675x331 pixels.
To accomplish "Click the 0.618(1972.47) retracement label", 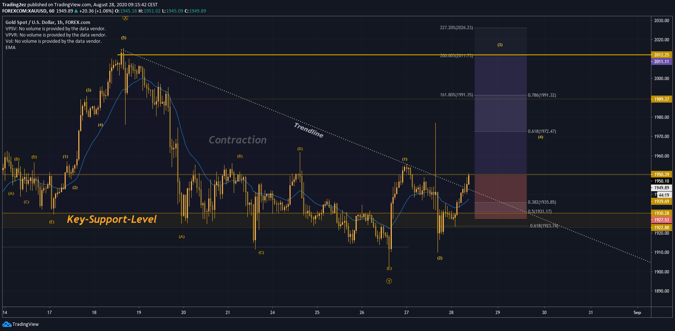I will click(x=542, y=131).
